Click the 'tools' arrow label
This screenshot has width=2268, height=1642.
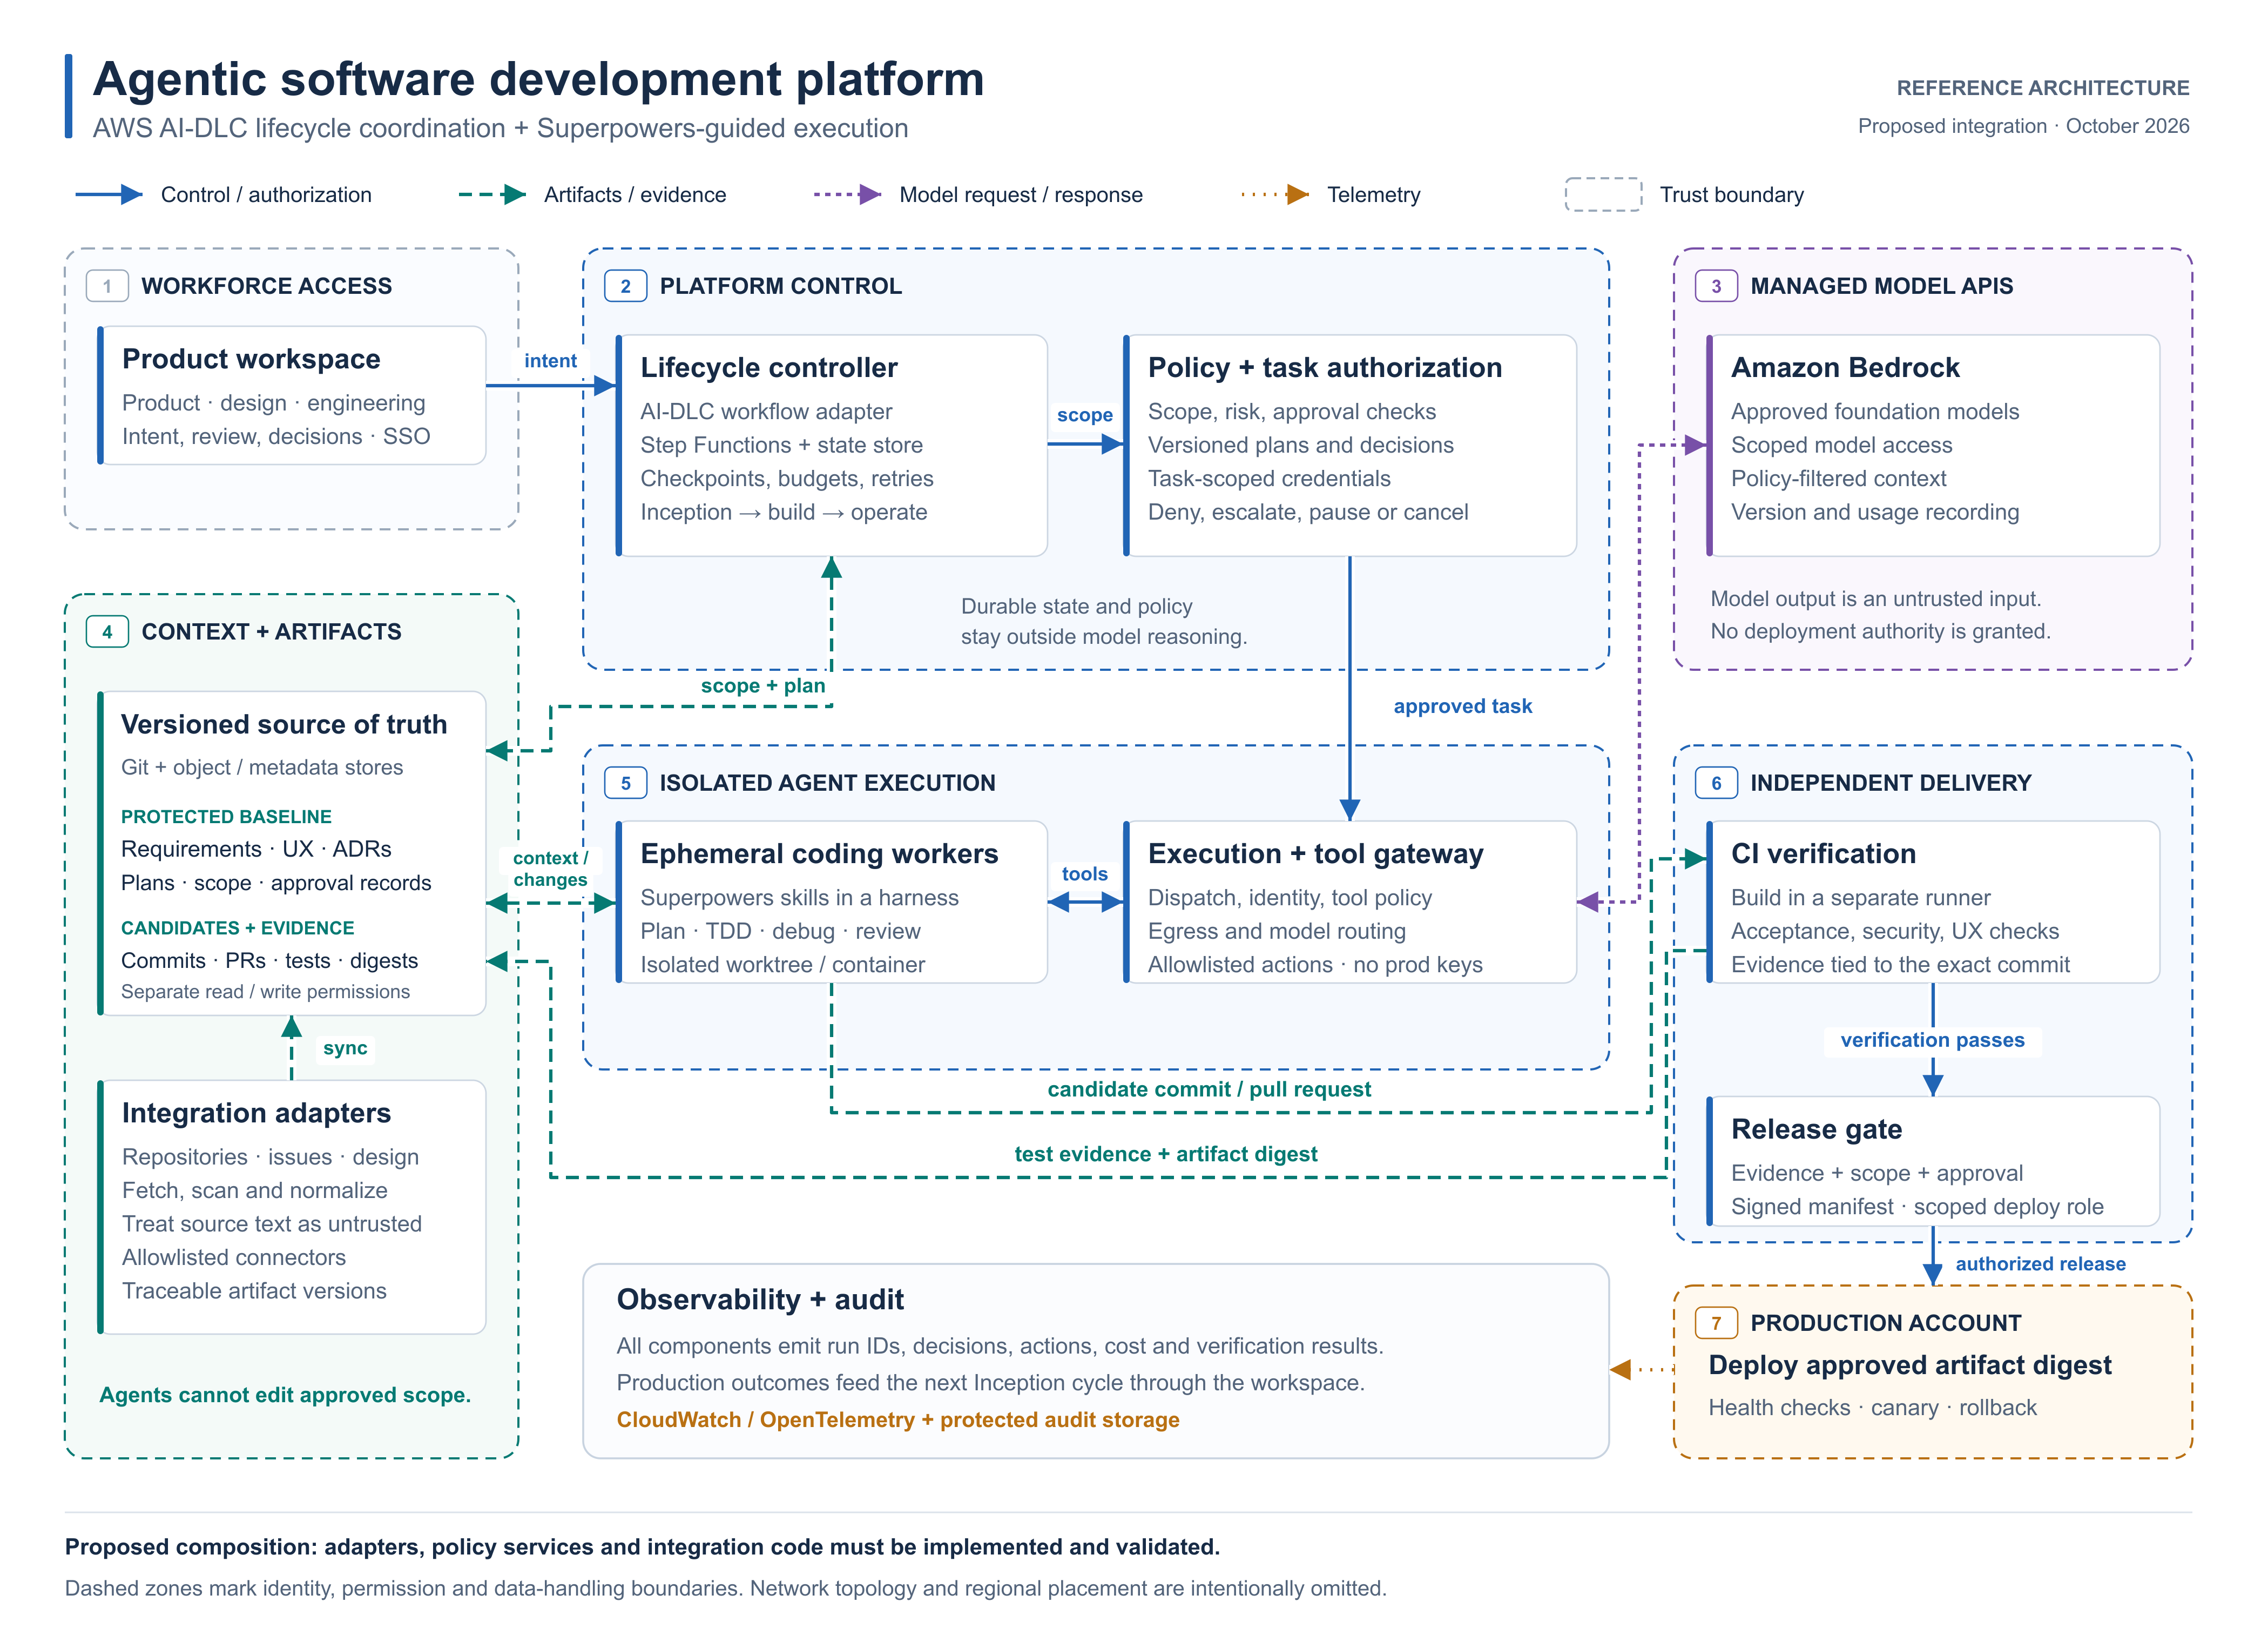pyautogui.click(x=1085, y=874)
